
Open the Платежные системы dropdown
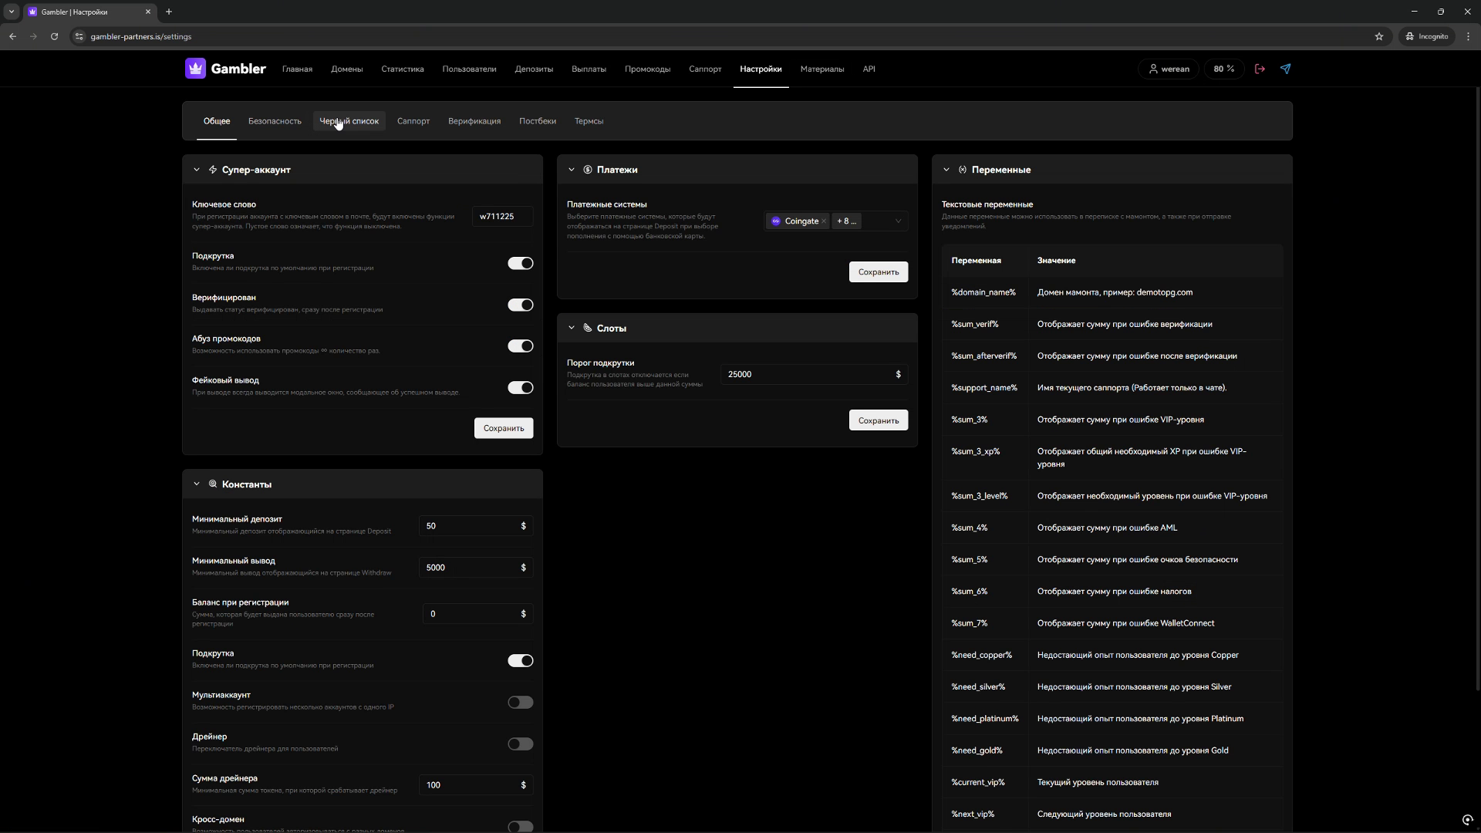tap(897, 221)
